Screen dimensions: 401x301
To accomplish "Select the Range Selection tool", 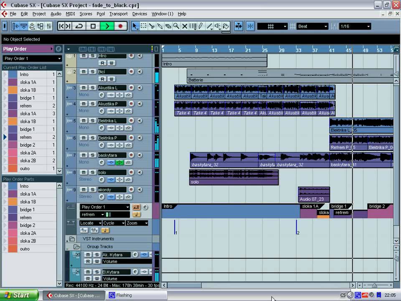I will (144, 26).
